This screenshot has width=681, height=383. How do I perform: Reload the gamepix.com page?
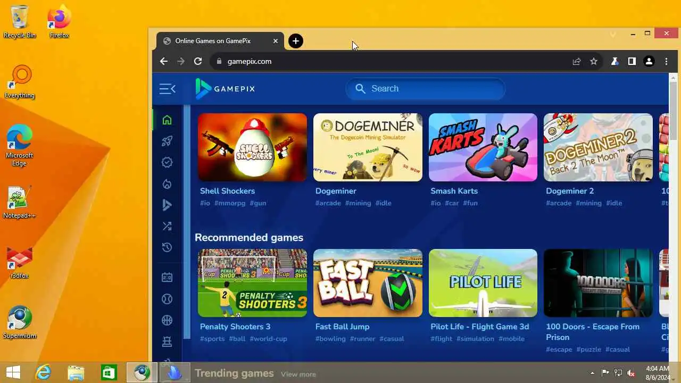(198, 61)
